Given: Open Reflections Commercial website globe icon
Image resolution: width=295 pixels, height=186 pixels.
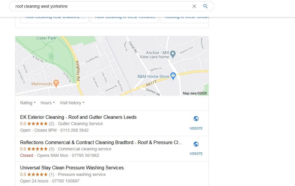Looking at the screenshot, I should point(196,144).
